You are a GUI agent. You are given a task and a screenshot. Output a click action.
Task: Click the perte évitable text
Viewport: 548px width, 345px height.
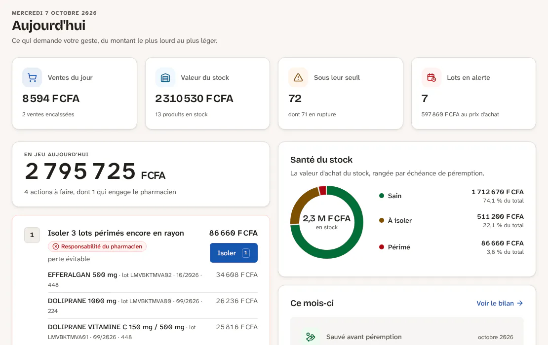tap(69, 259)
